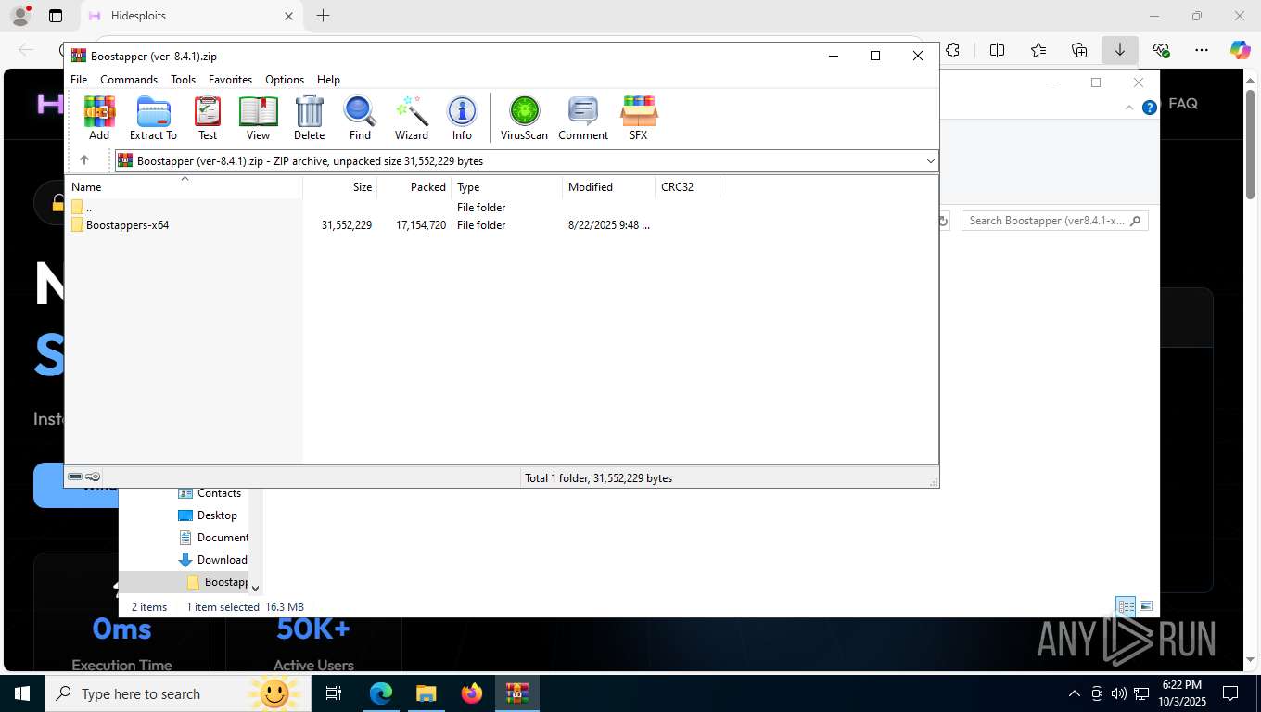Open Edge split screen icon
Image resolution: width=1261 pixels, height=712 pixels.
point(998,50)
